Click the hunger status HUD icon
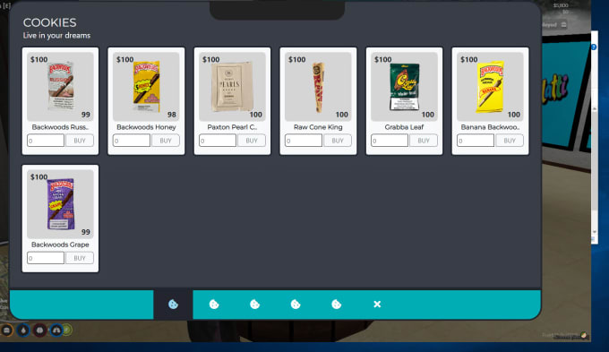Screen dimensions: 609x352 [6, 331]
